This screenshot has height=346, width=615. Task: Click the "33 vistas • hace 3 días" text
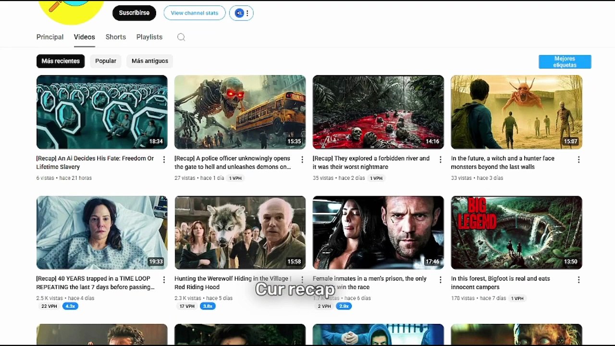coord(477,178)
